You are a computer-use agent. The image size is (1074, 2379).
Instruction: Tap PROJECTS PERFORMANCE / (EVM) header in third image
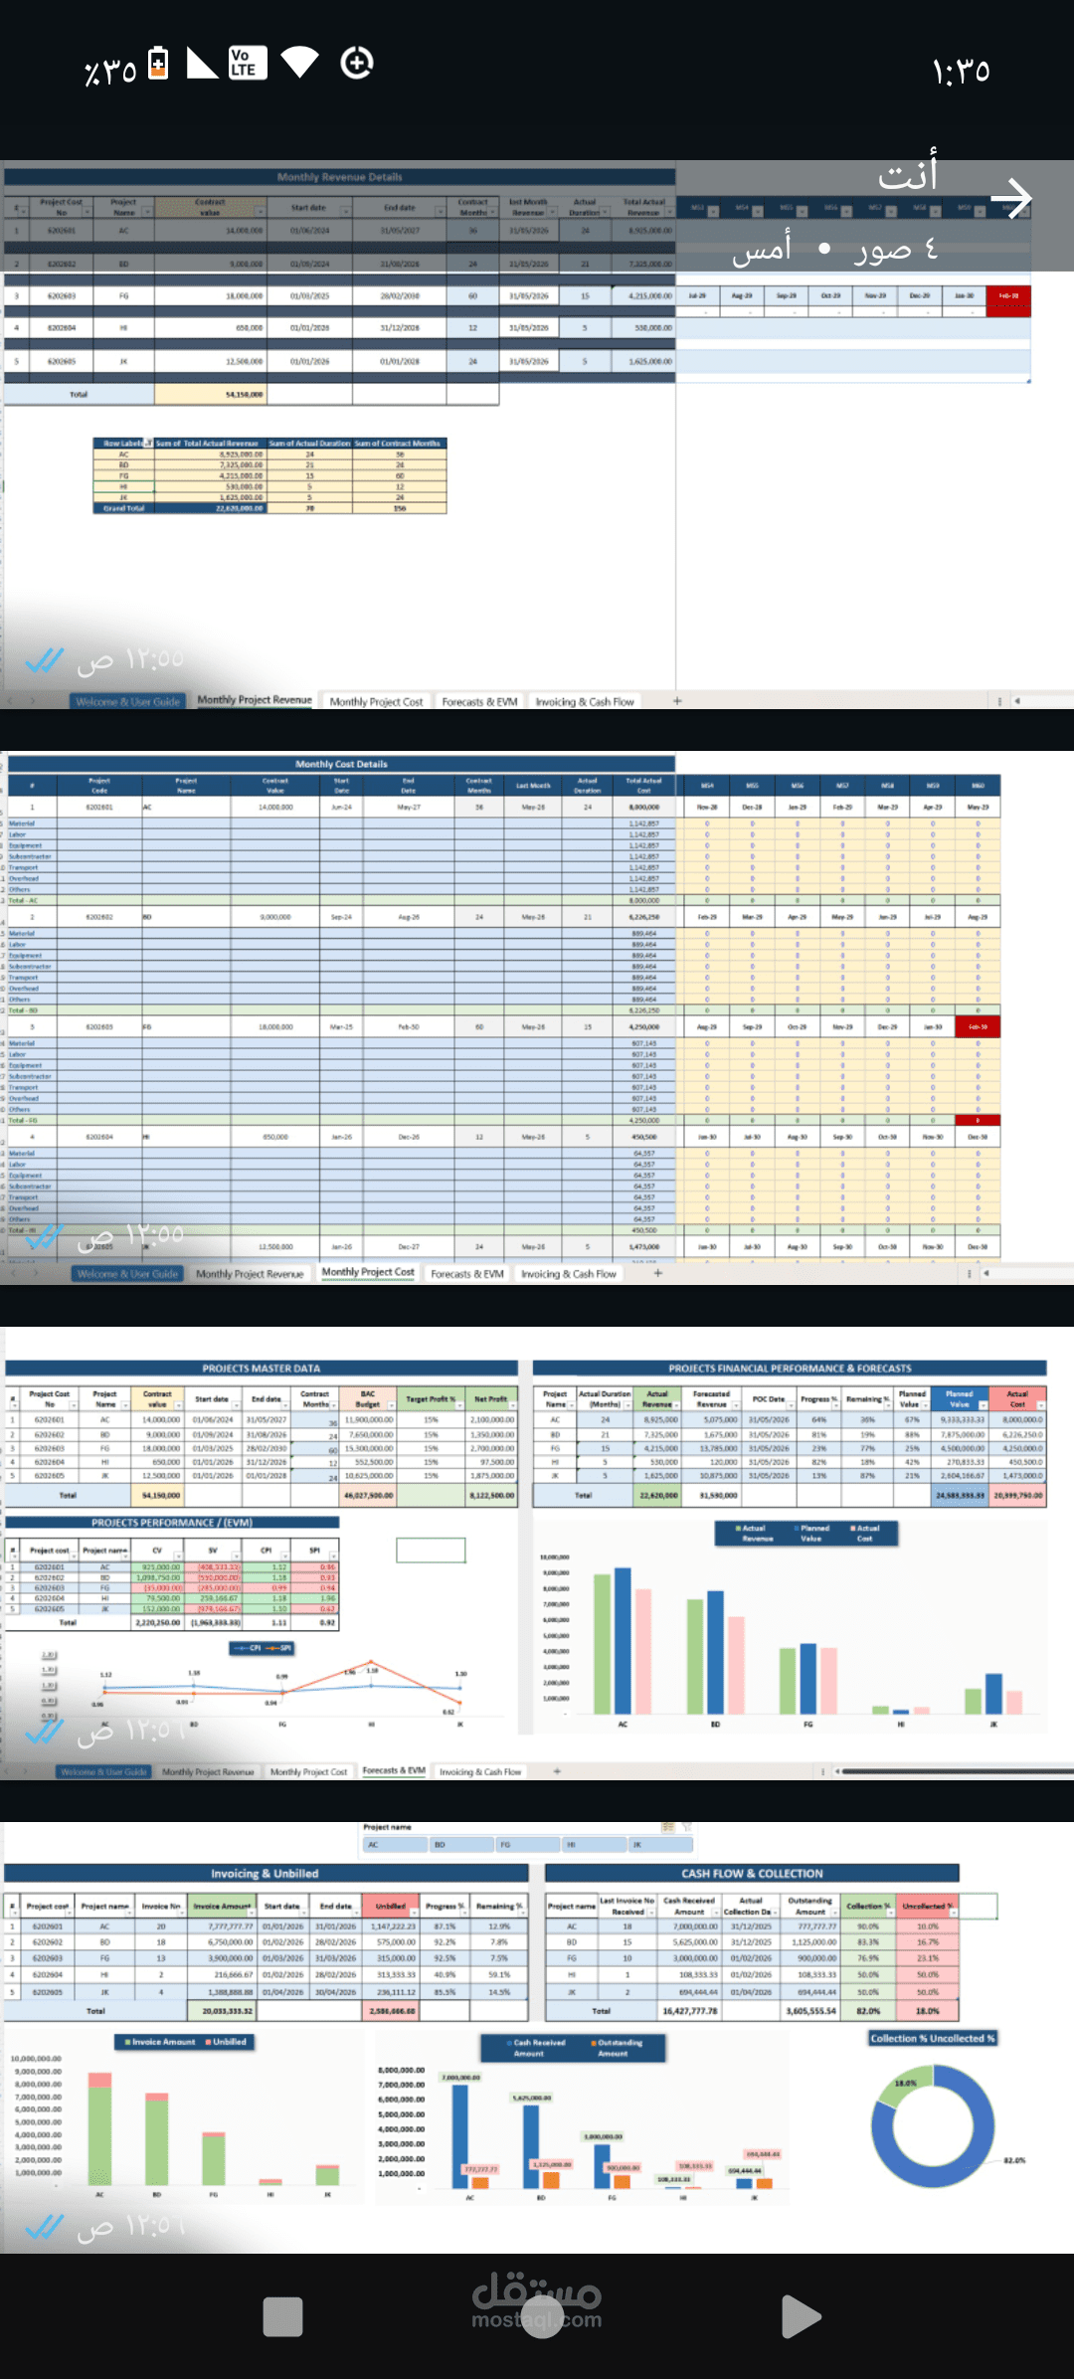172,1522
